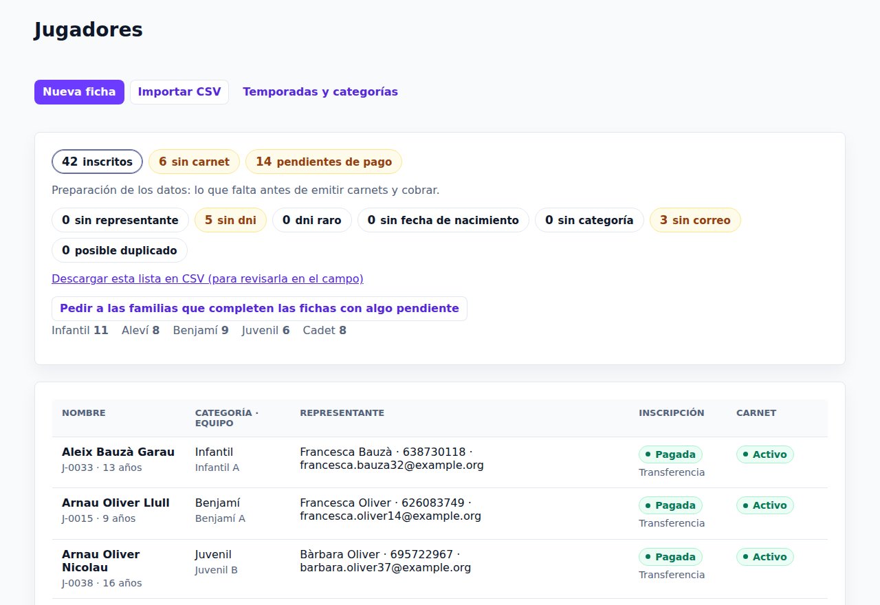Click Activo badge for Aleix Bauzà Garau
The image size is (880, 605).
pos(765,454)
